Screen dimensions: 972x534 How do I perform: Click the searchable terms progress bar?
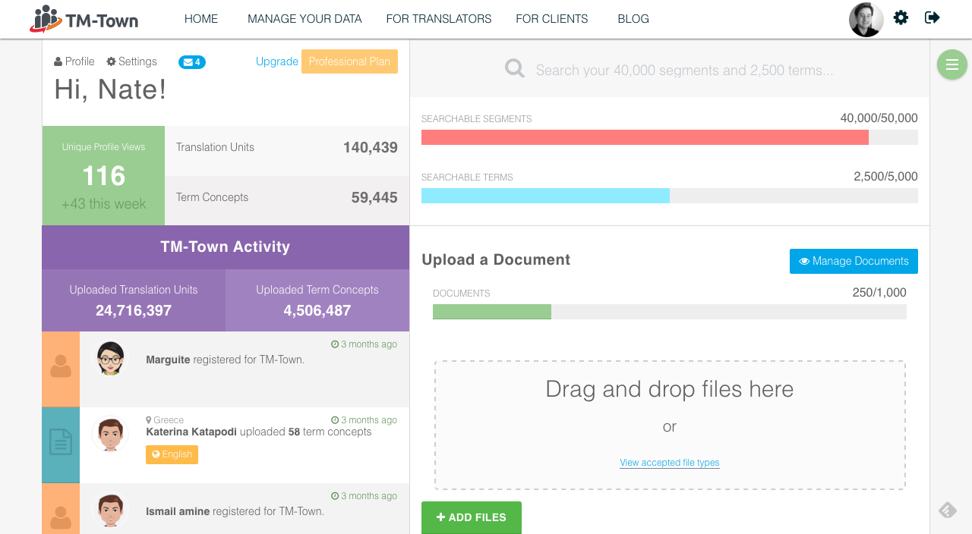coord(670,196)
